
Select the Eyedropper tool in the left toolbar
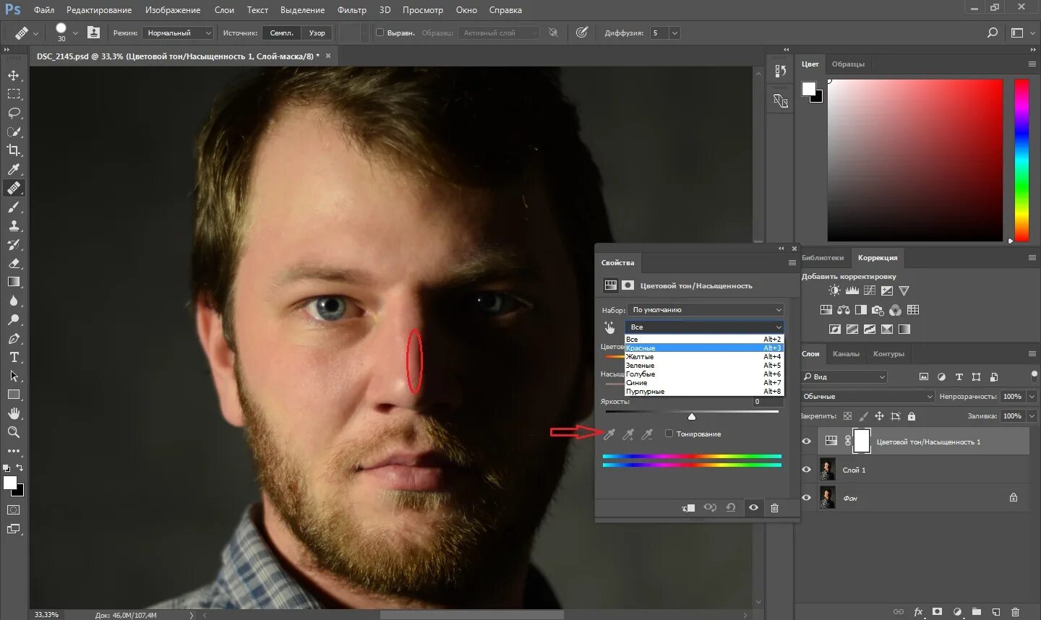pos(14,169)
